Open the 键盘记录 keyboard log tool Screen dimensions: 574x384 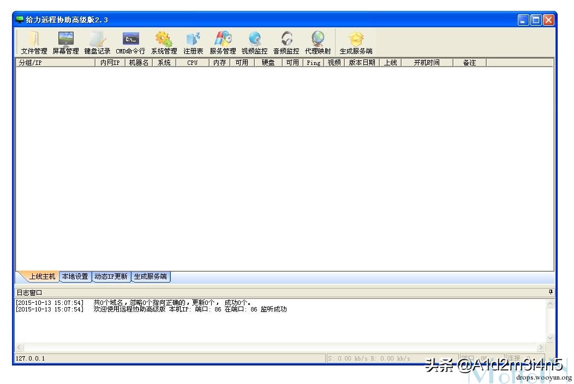tap(97, 43)
